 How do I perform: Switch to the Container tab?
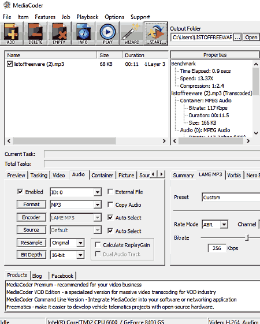click(x=102, y=176)
